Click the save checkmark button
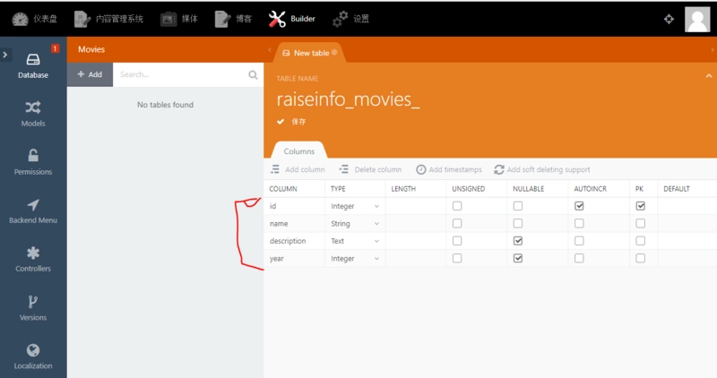The width and height of the screenshot is (717, 378). (x=291, y=122)
